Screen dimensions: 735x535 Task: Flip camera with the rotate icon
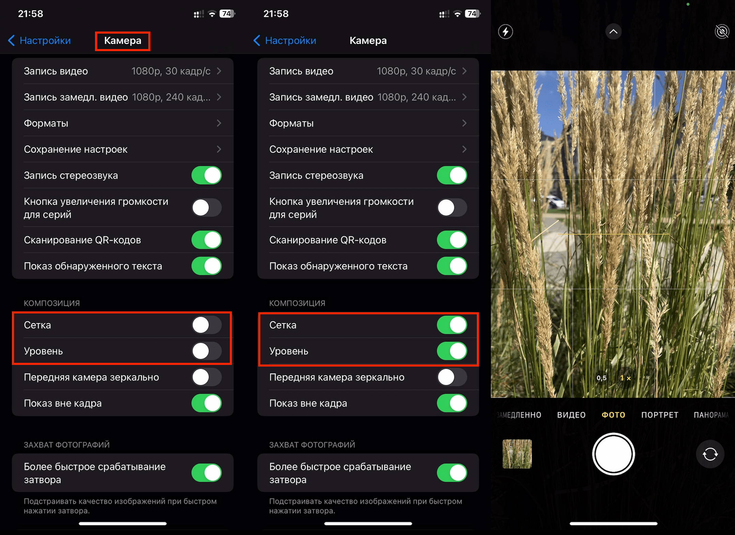(x=710, y=454)
